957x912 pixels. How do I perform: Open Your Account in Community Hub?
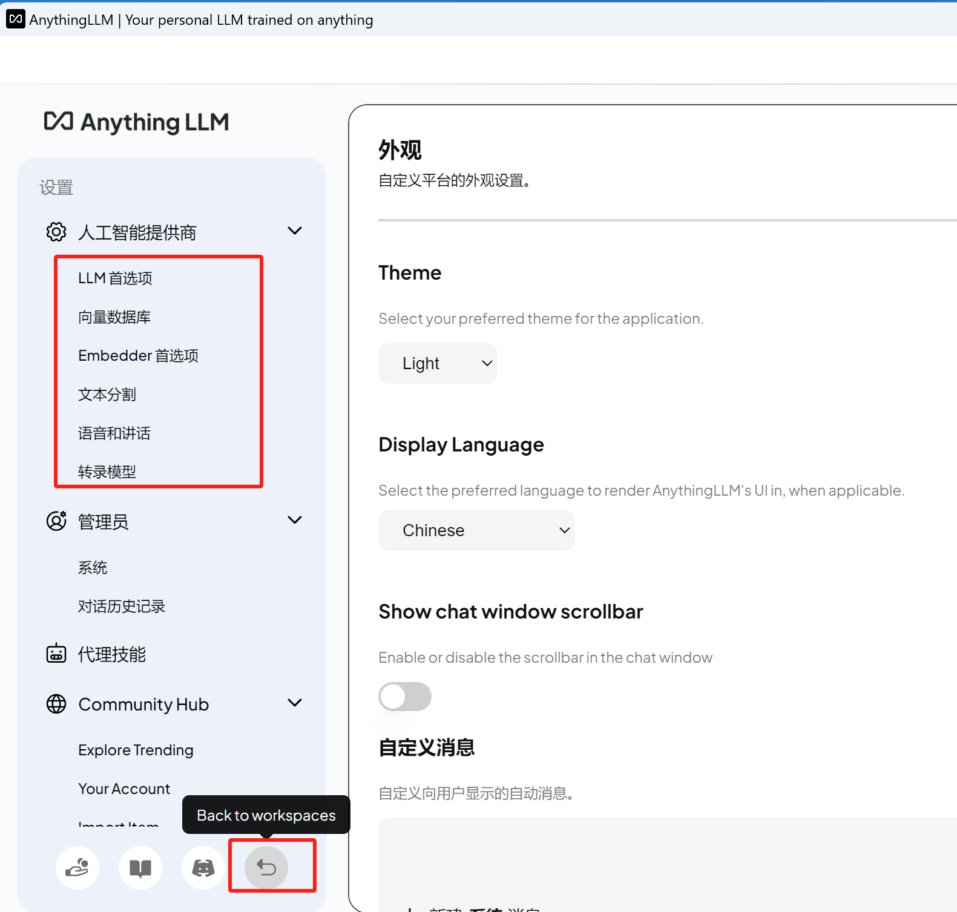click(124, 789)
